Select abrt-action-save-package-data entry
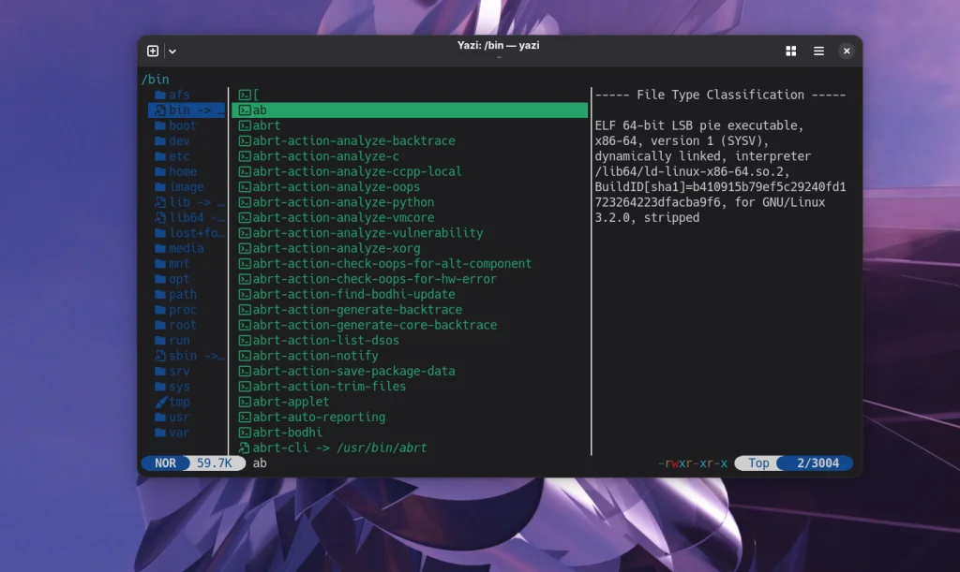 click(x=353, y=371)
